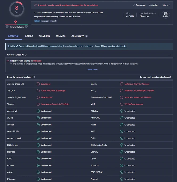Click the ClamAV undetected check icon
This screenshot has height=182, width=177.
pos(122,152)
